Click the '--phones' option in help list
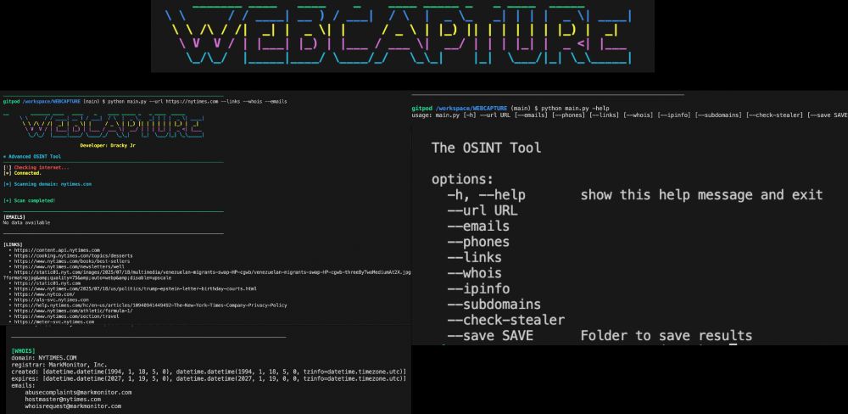This screenshot has height=414, width=848. (x=478, y=242)
